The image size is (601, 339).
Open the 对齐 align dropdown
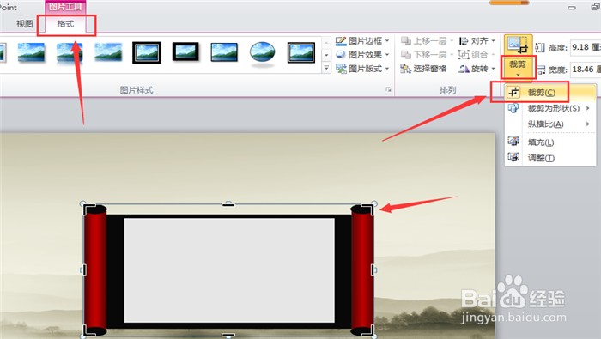pos(477,40)
